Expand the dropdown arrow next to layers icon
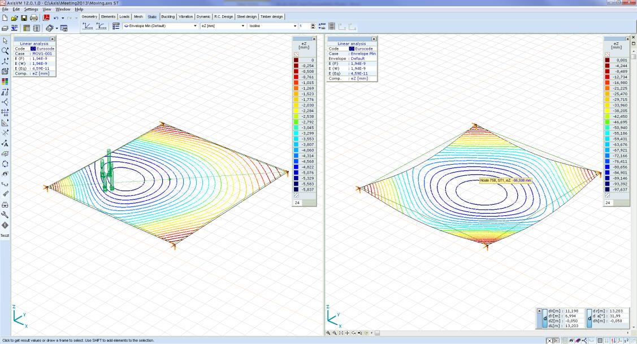 click(57, 28)
